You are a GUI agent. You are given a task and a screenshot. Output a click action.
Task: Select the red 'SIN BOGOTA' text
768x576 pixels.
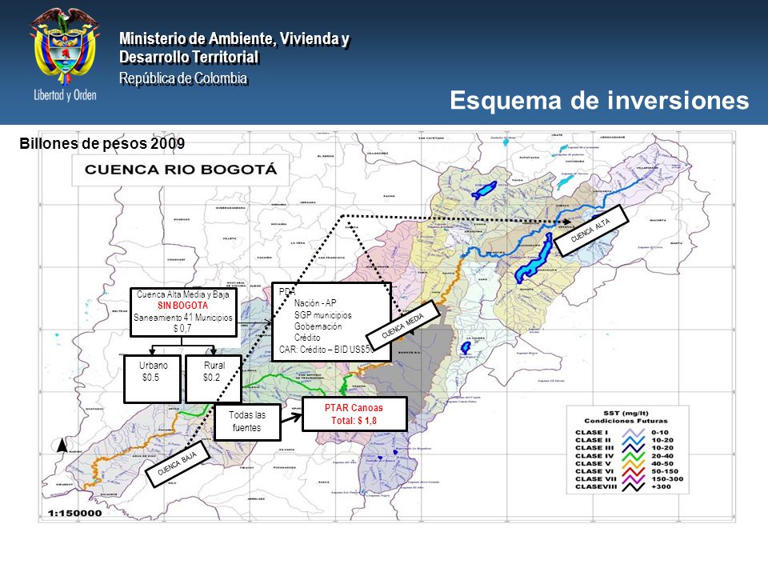tap(182, 306)
